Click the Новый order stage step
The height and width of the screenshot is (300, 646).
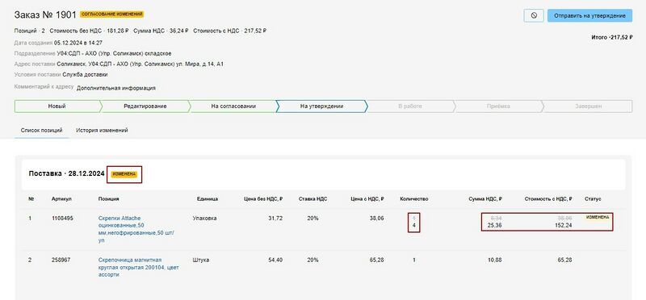[57, 106]
